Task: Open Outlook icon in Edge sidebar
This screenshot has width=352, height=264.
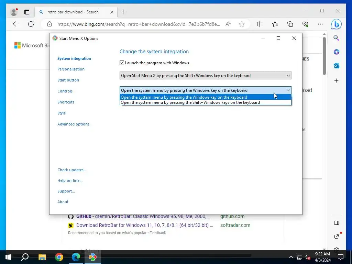Action: pyautogui.click(x=336, y=66)
